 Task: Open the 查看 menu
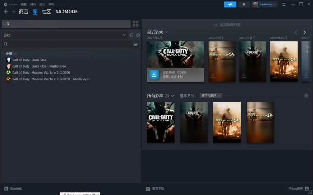24,5
